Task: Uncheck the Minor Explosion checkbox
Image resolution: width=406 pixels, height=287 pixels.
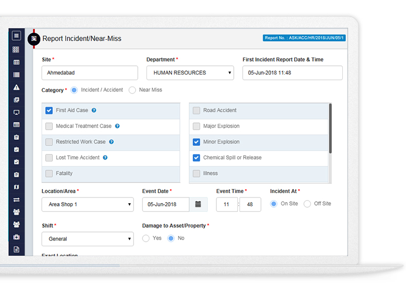Action: 196,142
